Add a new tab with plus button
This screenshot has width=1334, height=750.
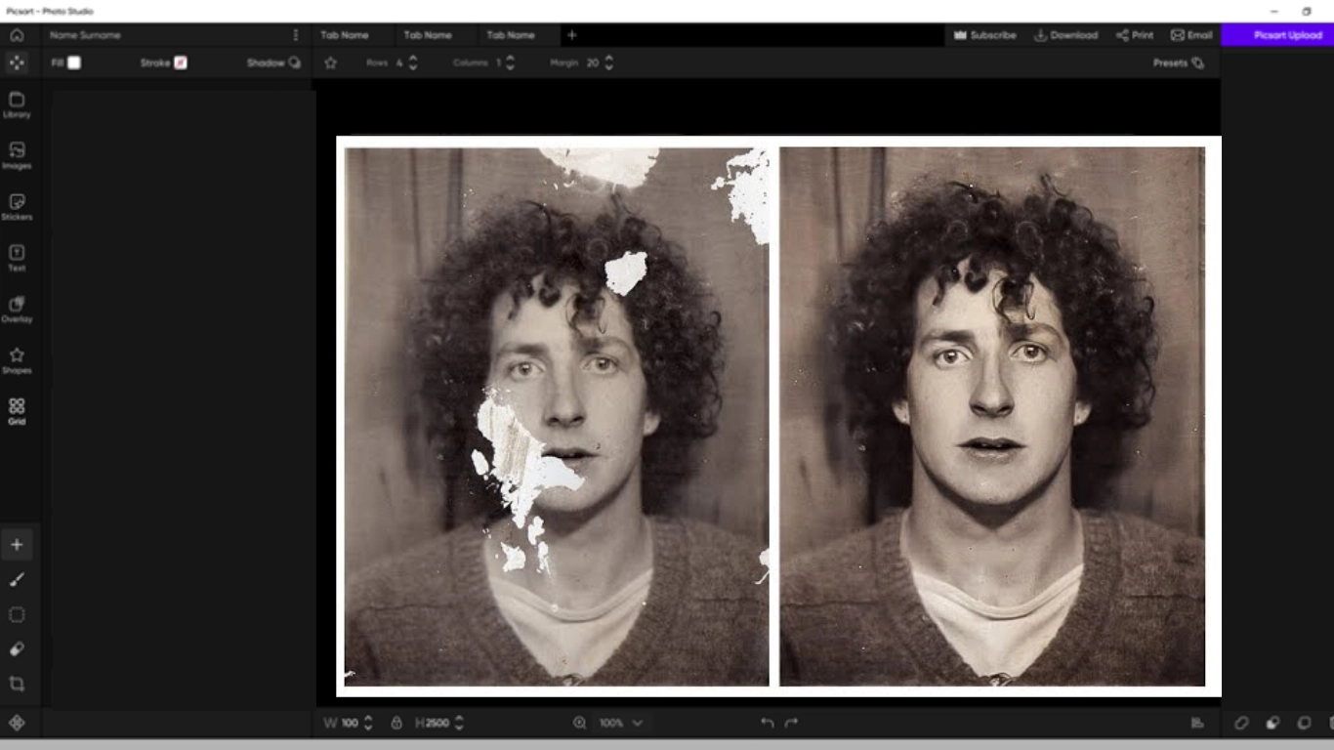572,35
